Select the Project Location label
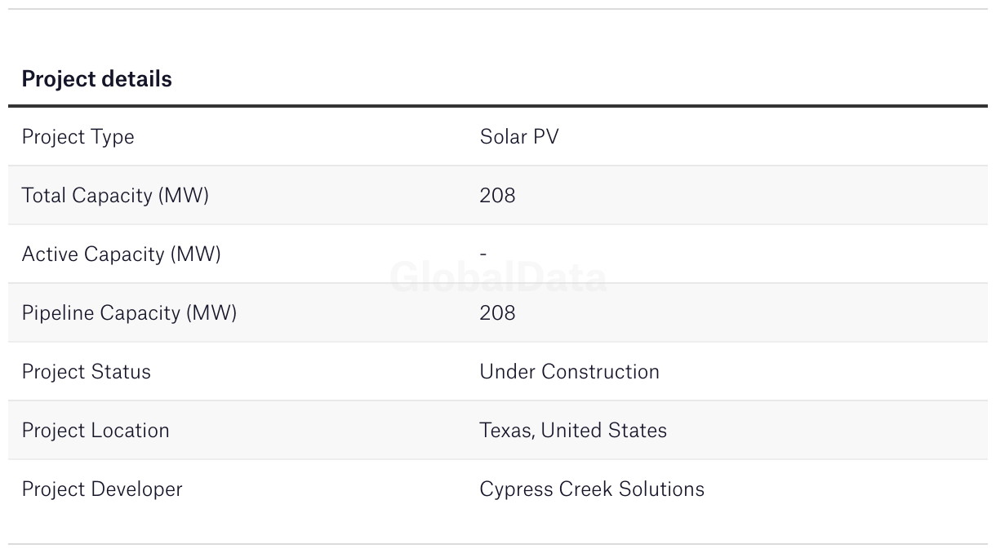This screenshot has height=553, width=996. [96, 431]
